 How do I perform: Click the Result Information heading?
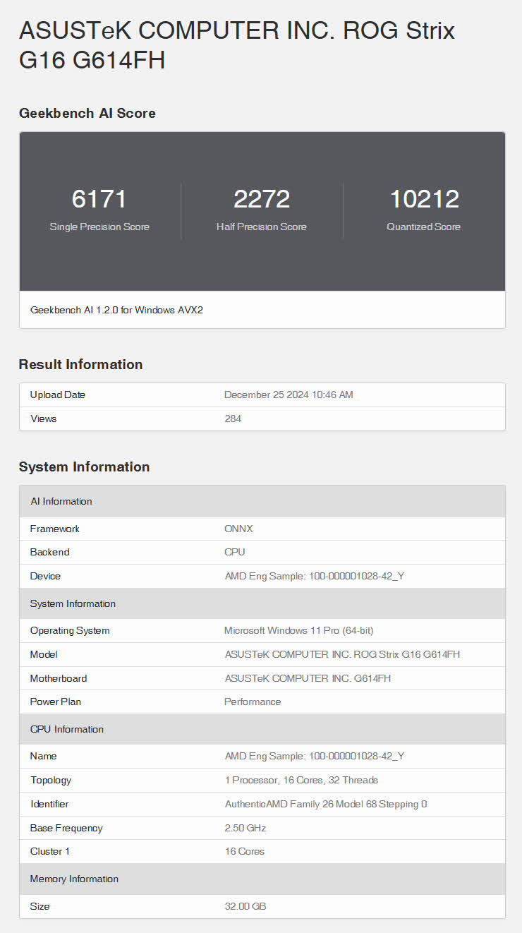pyautogui.click(x=80, y=364)
